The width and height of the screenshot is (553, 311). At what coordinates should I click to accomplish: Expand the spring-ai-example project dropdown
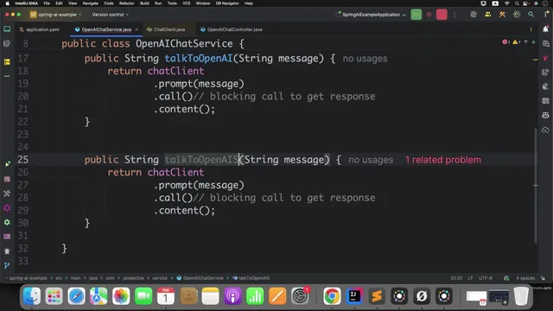click(55, 15)
